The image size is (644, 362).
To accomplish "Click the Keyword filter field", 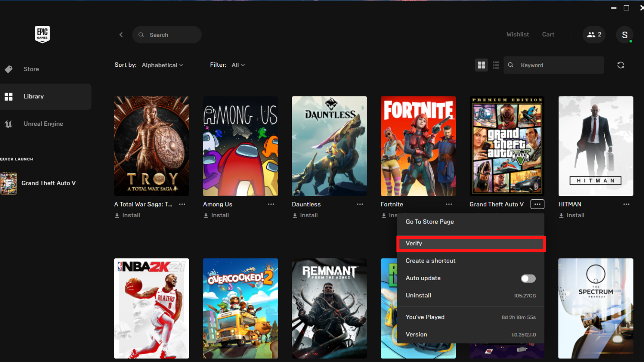I will pyautogui.click(x=553, y=65).
